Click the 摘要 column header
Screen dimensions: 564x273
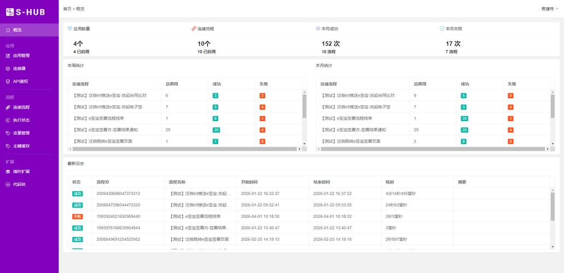(x=462, y=182)
